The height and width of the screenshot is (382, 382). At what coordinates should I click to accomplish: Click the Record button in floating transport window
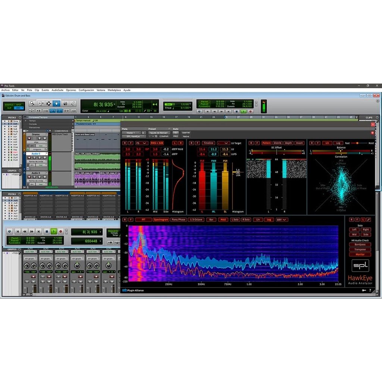(x=61, y=231)
